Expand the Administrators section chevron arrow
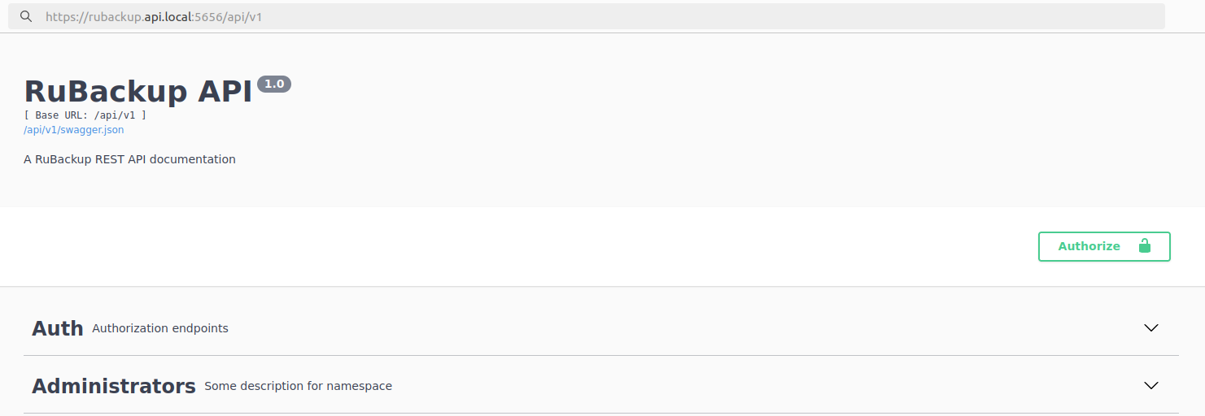This screenshot has width=1205, height=416. pos(1150,386)
